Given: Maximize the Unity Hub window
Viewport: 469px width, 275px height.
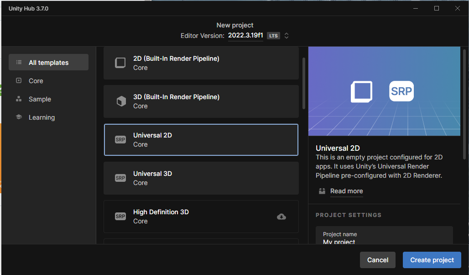Looking at the screenshot, I should tap(437, 8).
